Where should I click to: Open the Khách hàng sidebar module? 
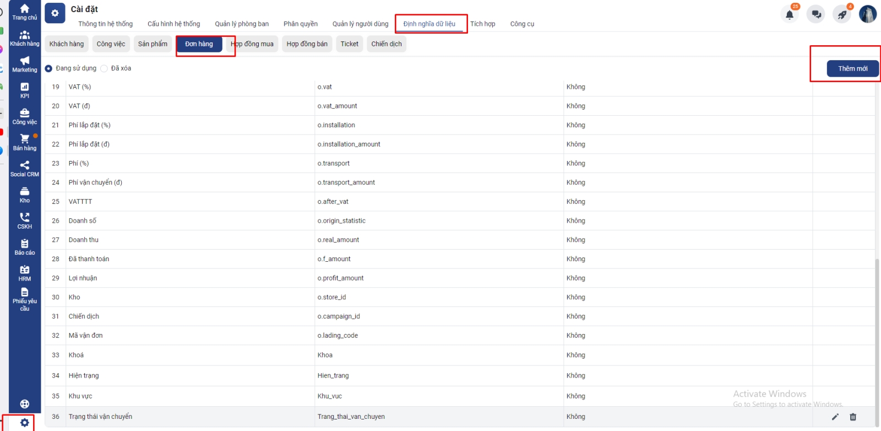[25, 38]
